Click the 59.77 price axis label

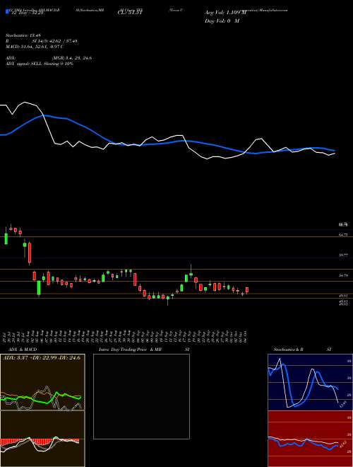click(343, 255)
